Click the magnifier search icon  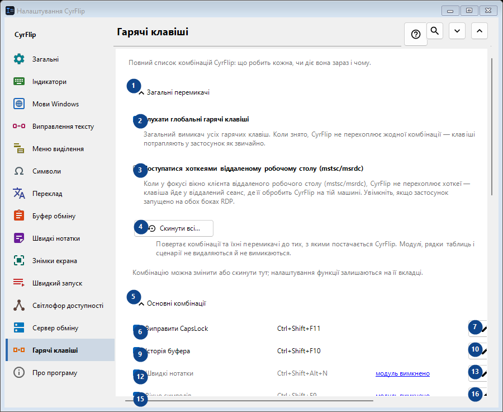pyautogui.click(x=435, y=31)
